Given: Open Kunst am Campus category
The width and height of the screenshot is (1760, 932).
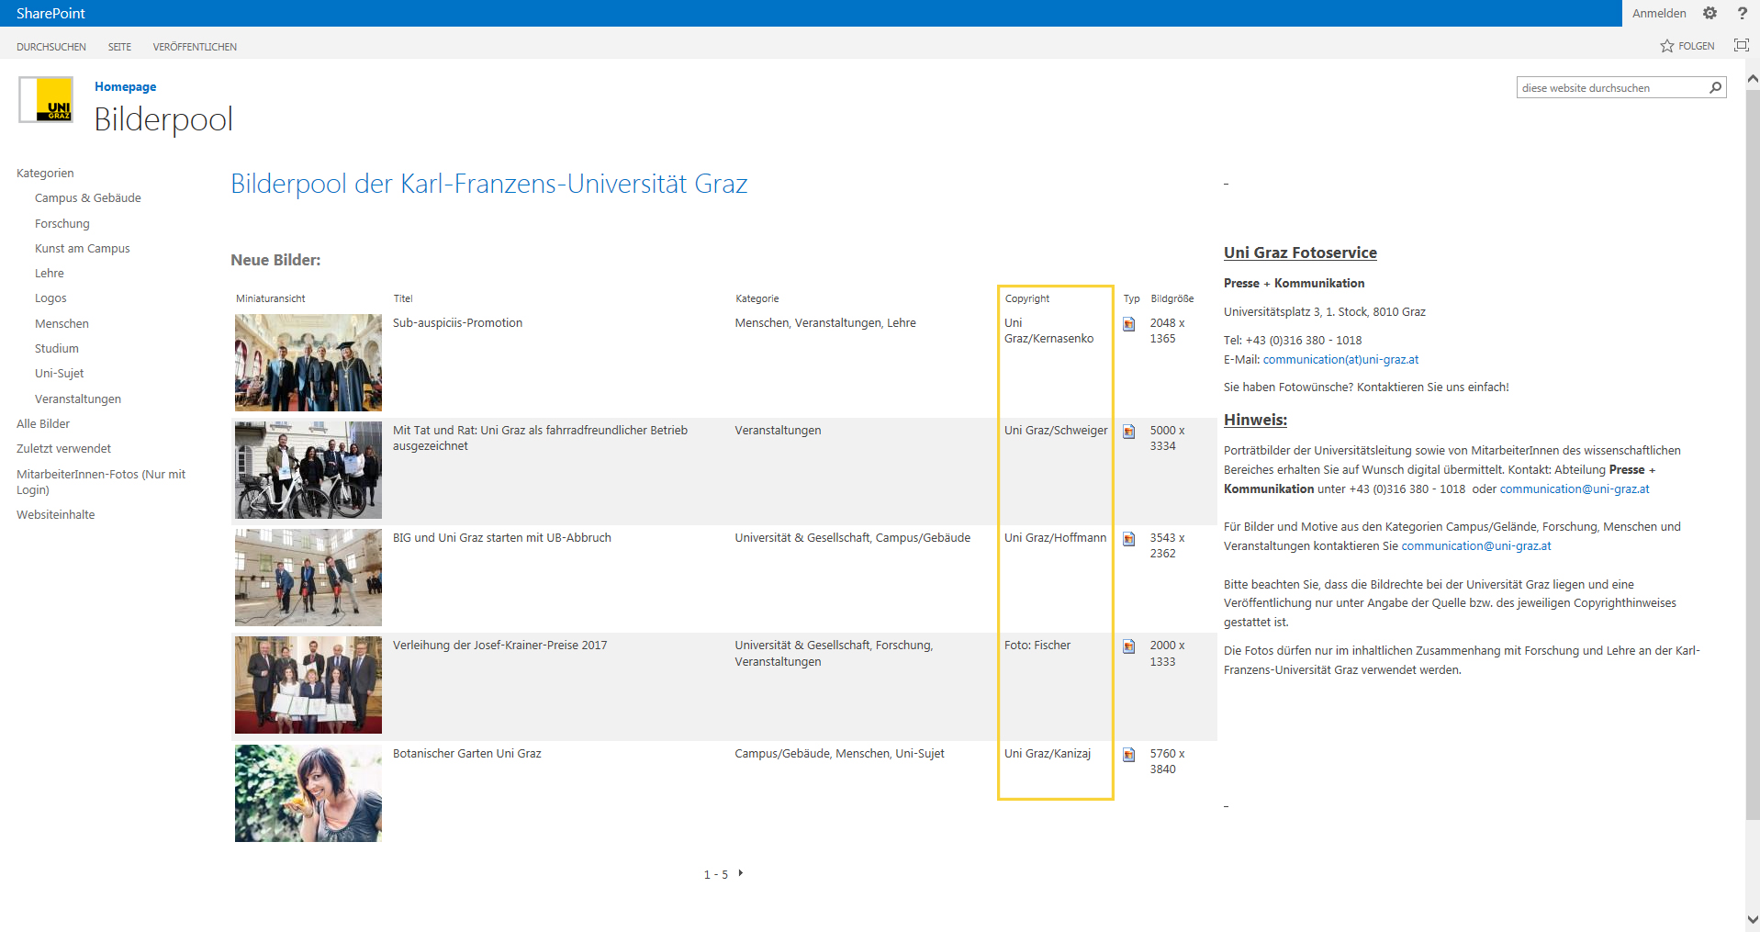Looking at the screenshot, I should [83, 249].
